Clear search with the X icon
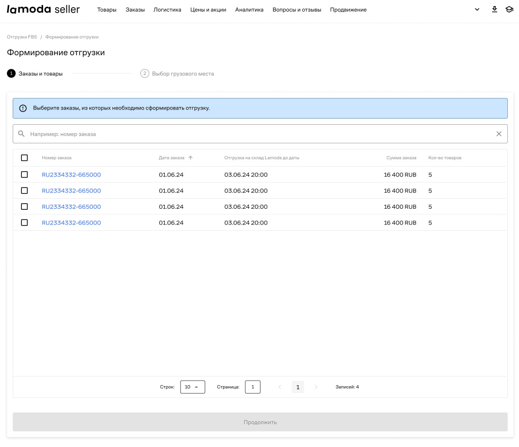The height and width of the screenshot is (447, 519). coord(499,134)
